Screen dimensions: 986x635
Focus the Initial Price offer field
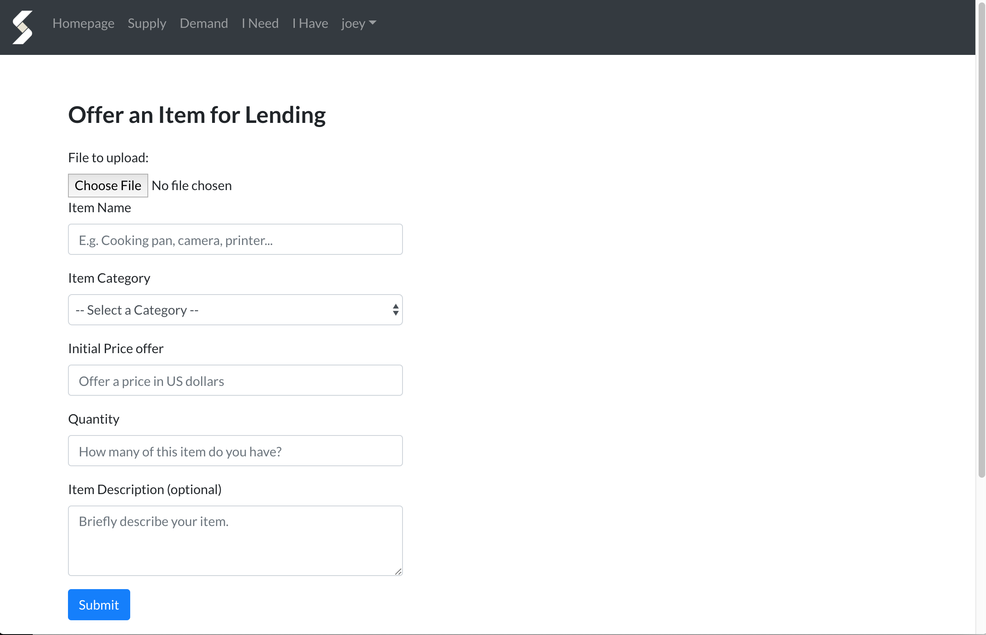coord(235,380)
